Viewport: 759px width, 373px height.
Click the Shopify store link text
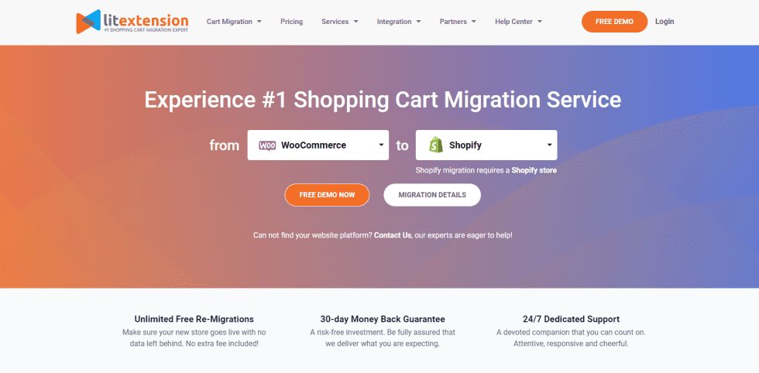[534, 170]
